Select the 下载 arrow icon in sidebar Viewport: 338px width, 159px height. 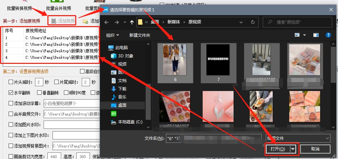click(114, 89)
